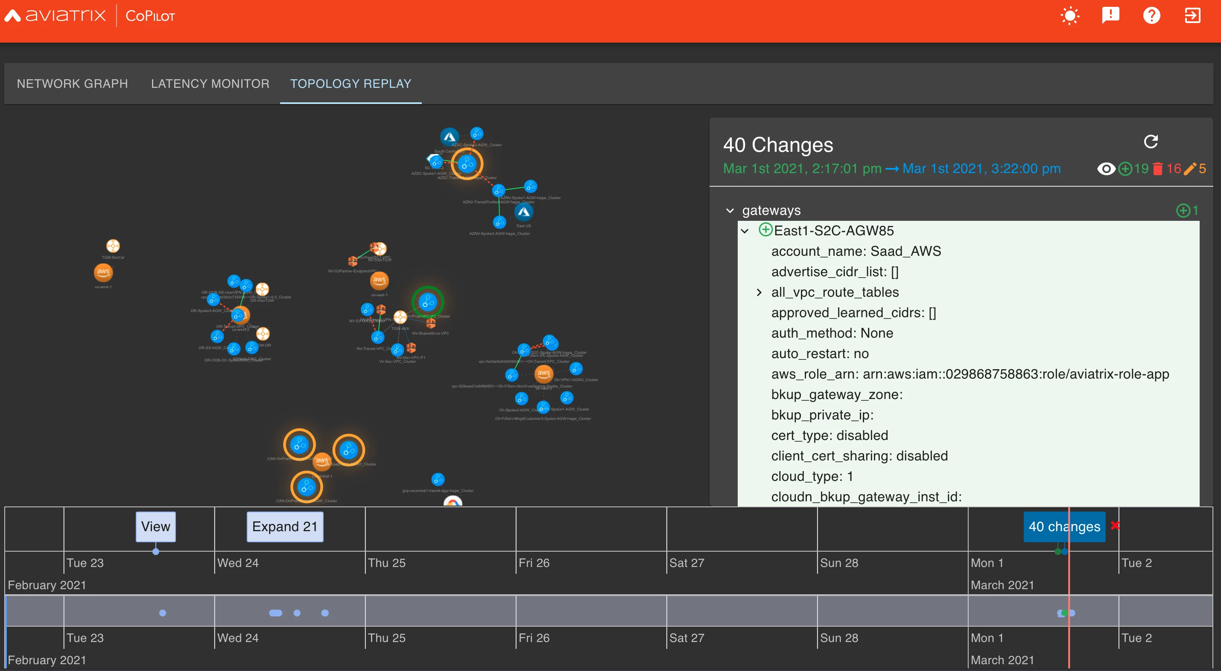The height and width of the screenshot is (671, 1221).
Task: Select the Tue 23 dot in overview timeline
Action: coord(163,613)
